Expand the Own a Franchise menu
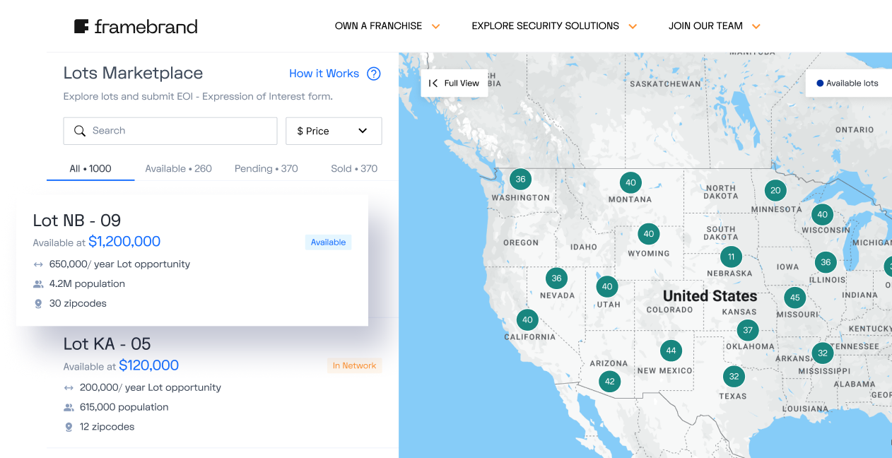The height and width of the screenshot is (458, 892). point(387,26)
